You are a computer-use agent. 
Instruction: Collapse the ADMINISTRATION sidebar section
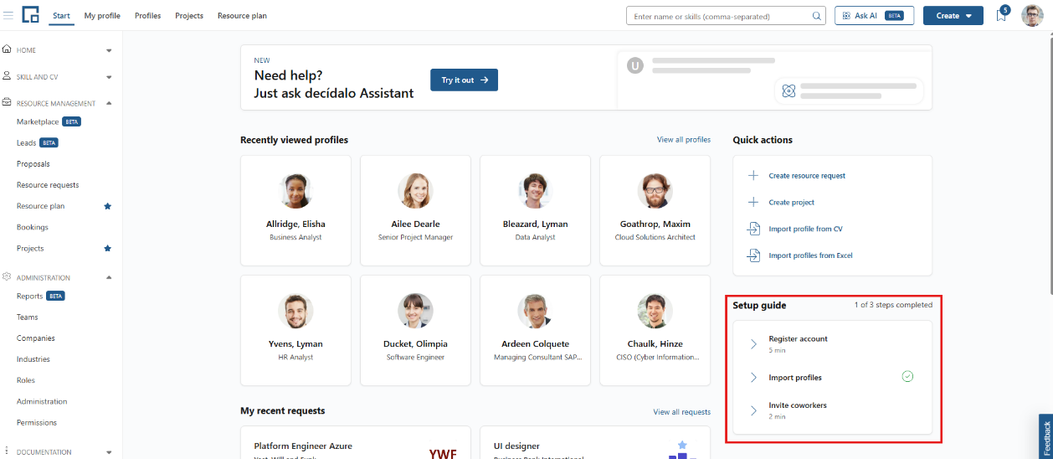109,277
